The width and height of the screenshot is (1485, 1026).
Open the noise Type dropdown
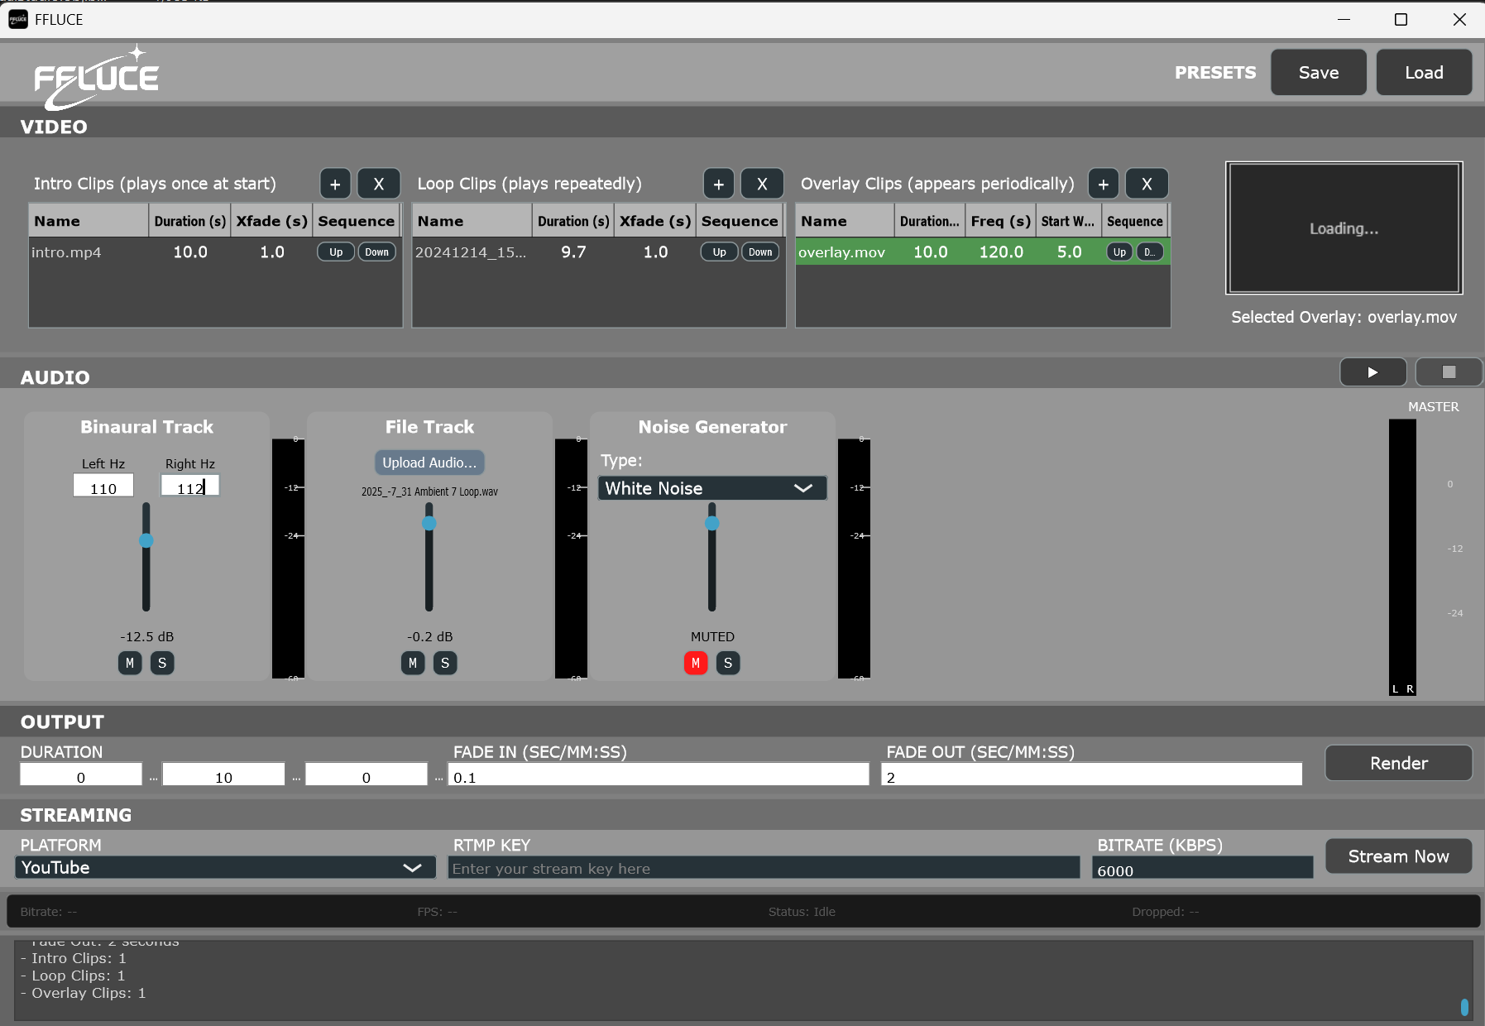(712, 488)
